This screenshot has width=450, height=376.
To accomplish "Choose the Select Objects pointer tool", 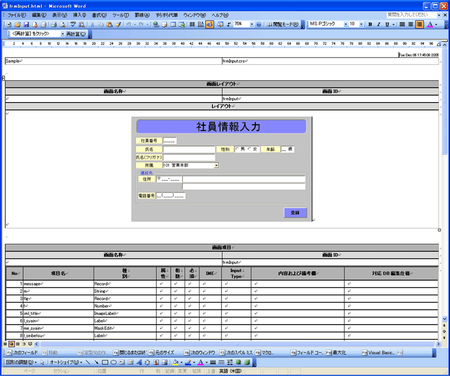I will [42, 363].
